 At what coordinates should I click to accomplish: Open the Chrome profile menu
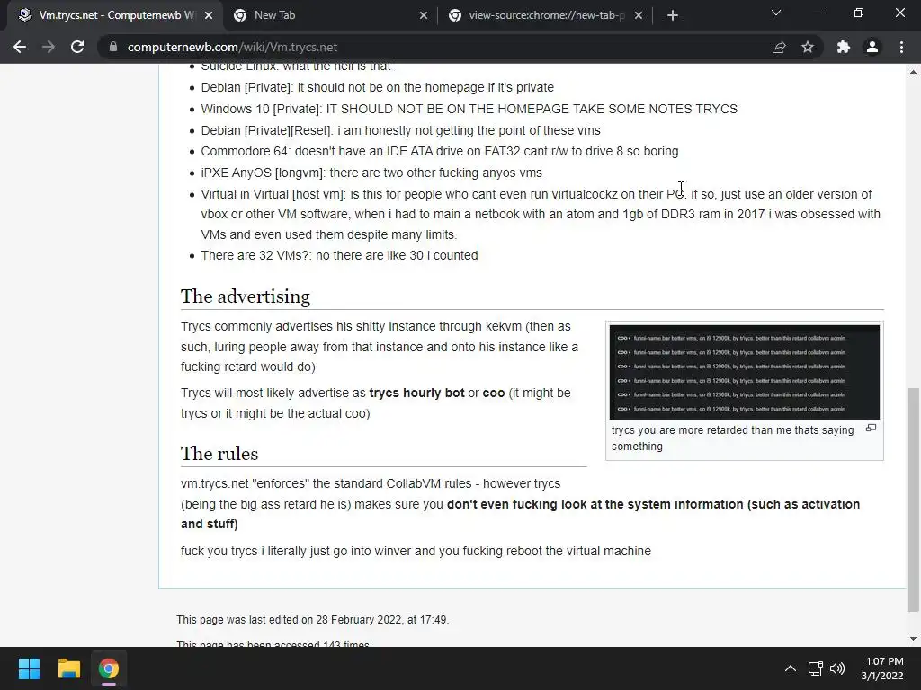pos(872,47)
